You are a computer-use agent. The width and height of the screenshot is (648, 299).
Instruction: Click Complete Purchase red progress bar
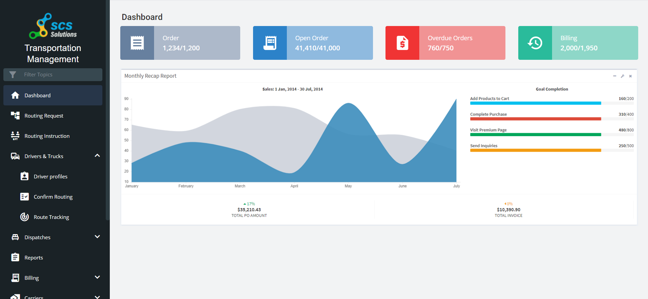[x=552, y=119]
